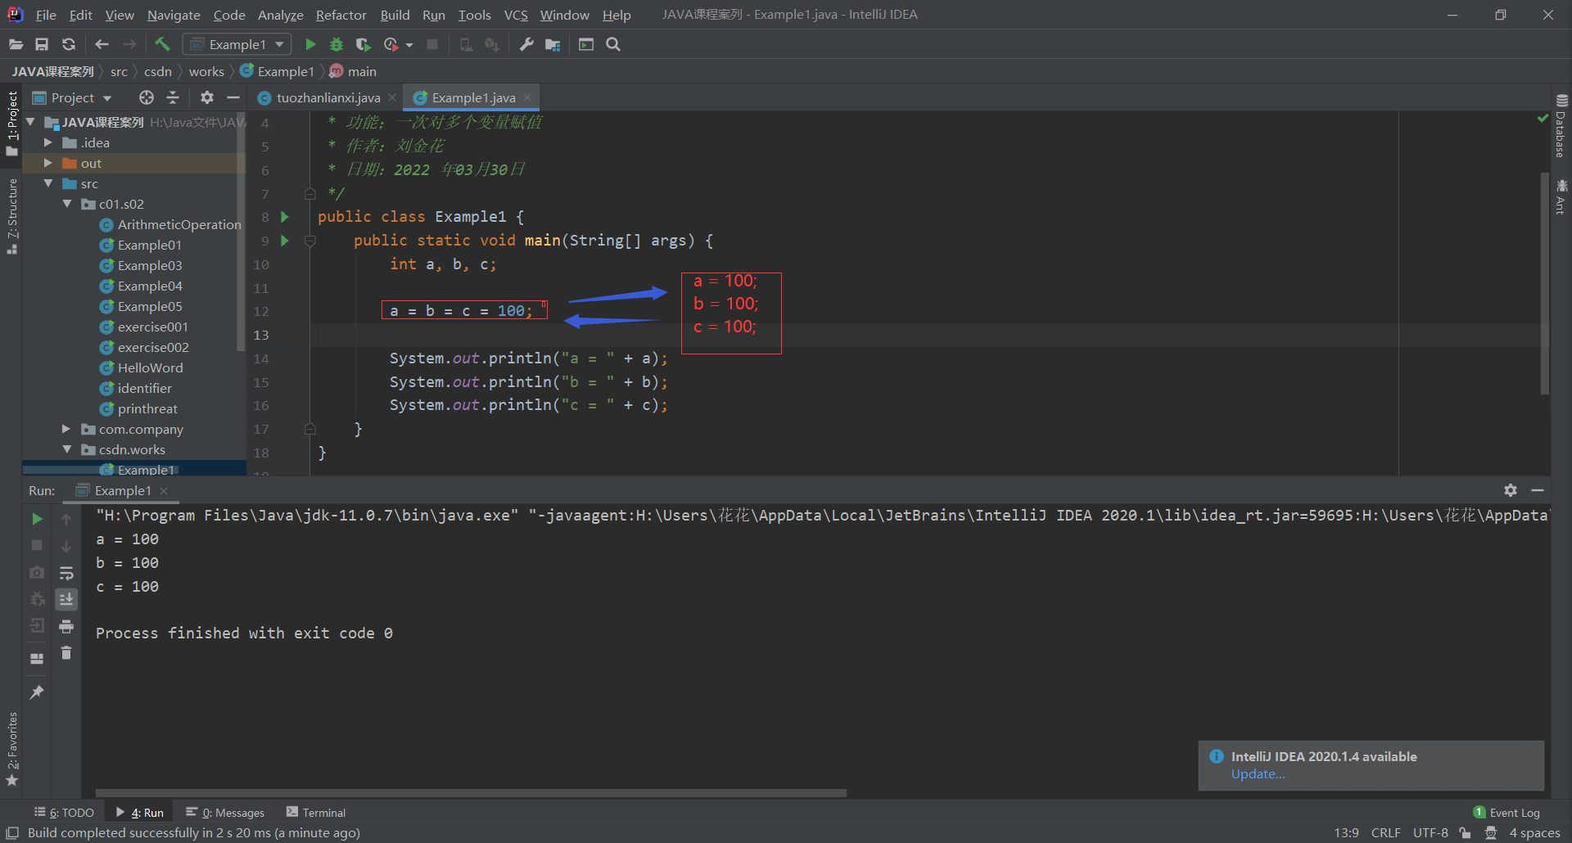Click run gutter icon beside class Example1

(285, 217)
